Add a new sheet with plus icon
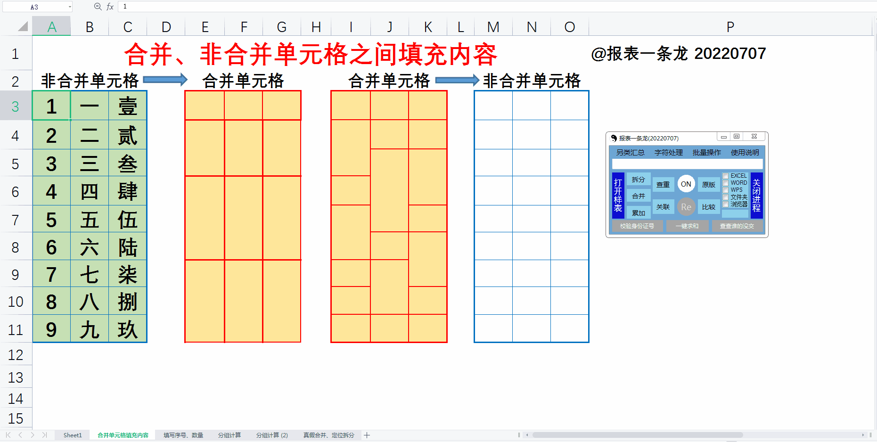 (x=367, y=435)
